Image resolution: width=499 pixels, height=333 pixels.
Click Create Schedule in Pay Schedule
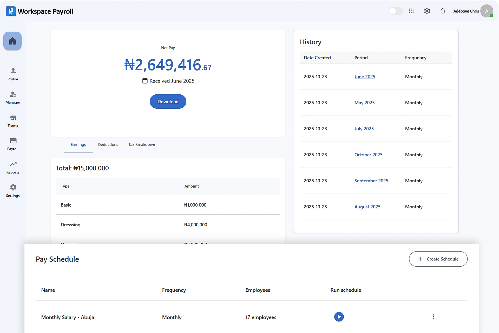pyautogui.click(x=438, y=259)
